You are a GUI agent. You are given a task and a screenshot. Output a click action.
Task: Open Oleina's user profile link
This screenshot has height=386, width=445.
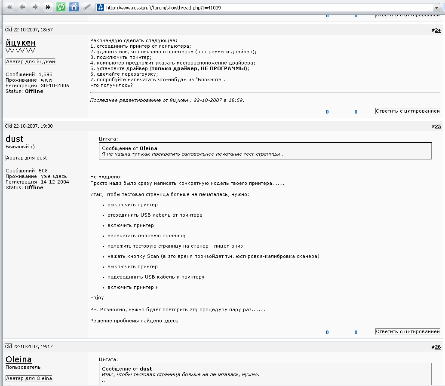click(x=18, y=359)
